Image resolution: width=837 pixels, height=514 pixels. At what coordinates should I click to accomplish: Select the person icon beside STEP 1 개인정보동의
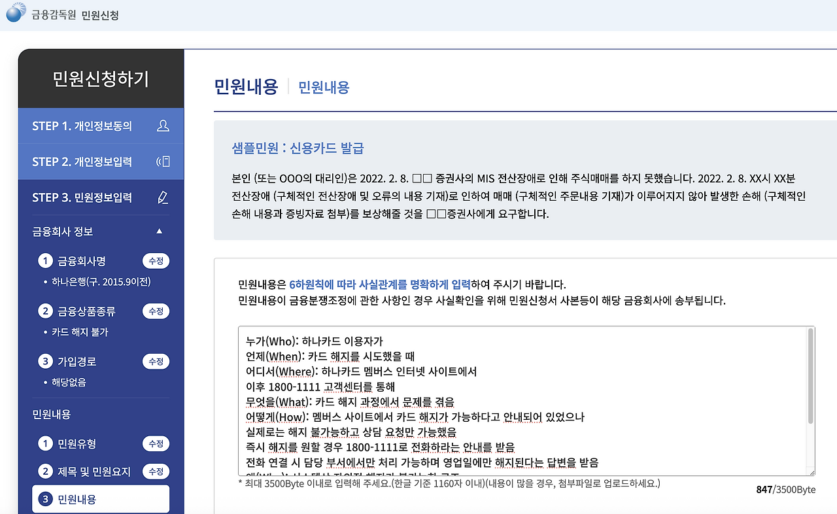[162, 126]
